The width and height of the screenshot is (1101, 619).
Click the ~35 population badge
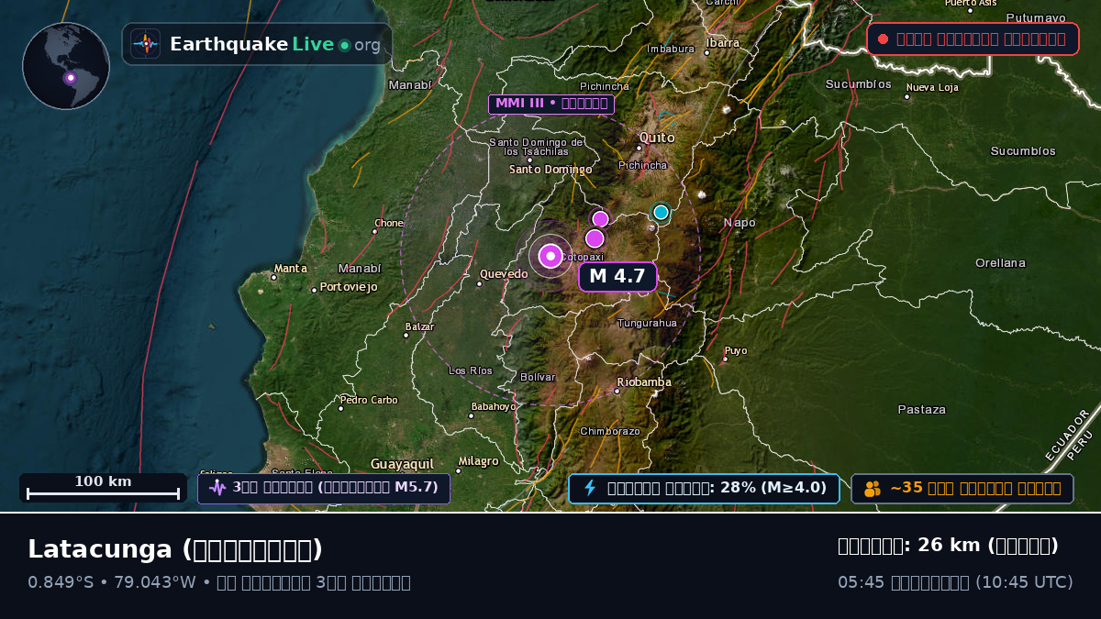pyautogui.click(x=962, y=488)
